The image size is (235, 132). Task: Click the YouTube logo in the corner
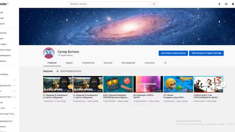4,4
